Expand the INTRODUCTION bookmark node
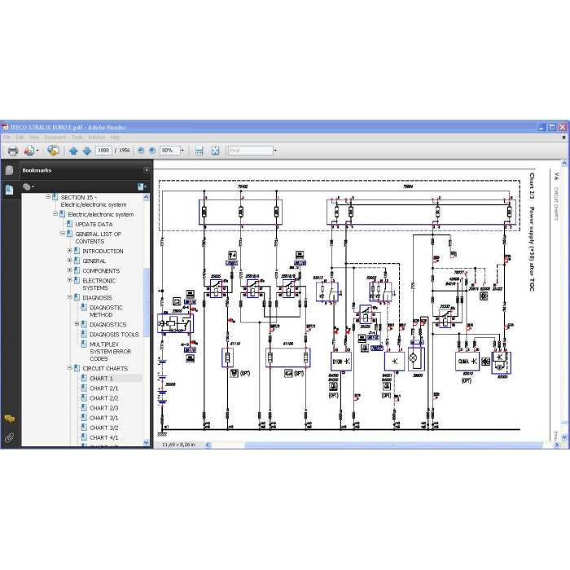Image resolution: width=570 pixels, height=570 pixels. (x=70, y=251)
